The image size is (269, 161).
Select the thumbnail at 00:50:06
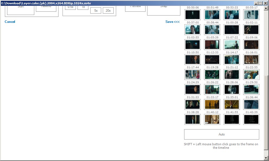[x=192, y=15]
